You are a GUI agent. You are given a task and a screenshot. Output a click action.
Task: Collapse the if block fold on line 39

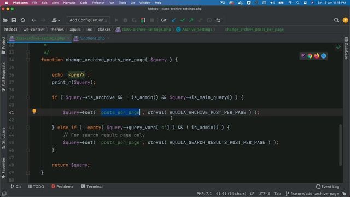(28, 97)
